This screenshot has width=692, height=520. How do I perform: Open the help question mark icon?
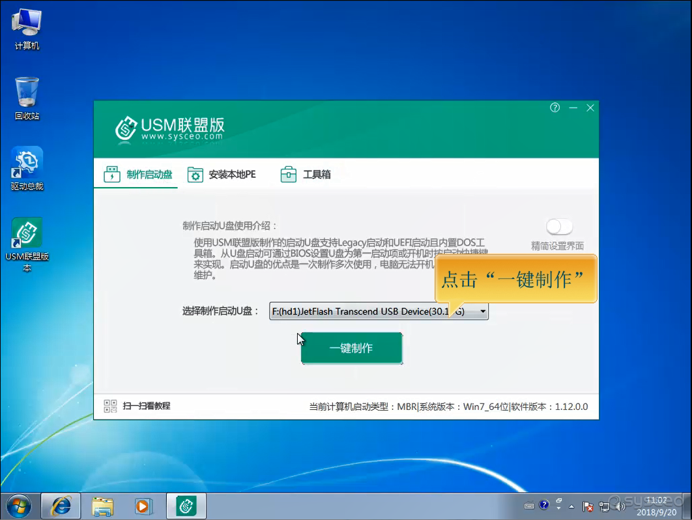click(555, 108)
